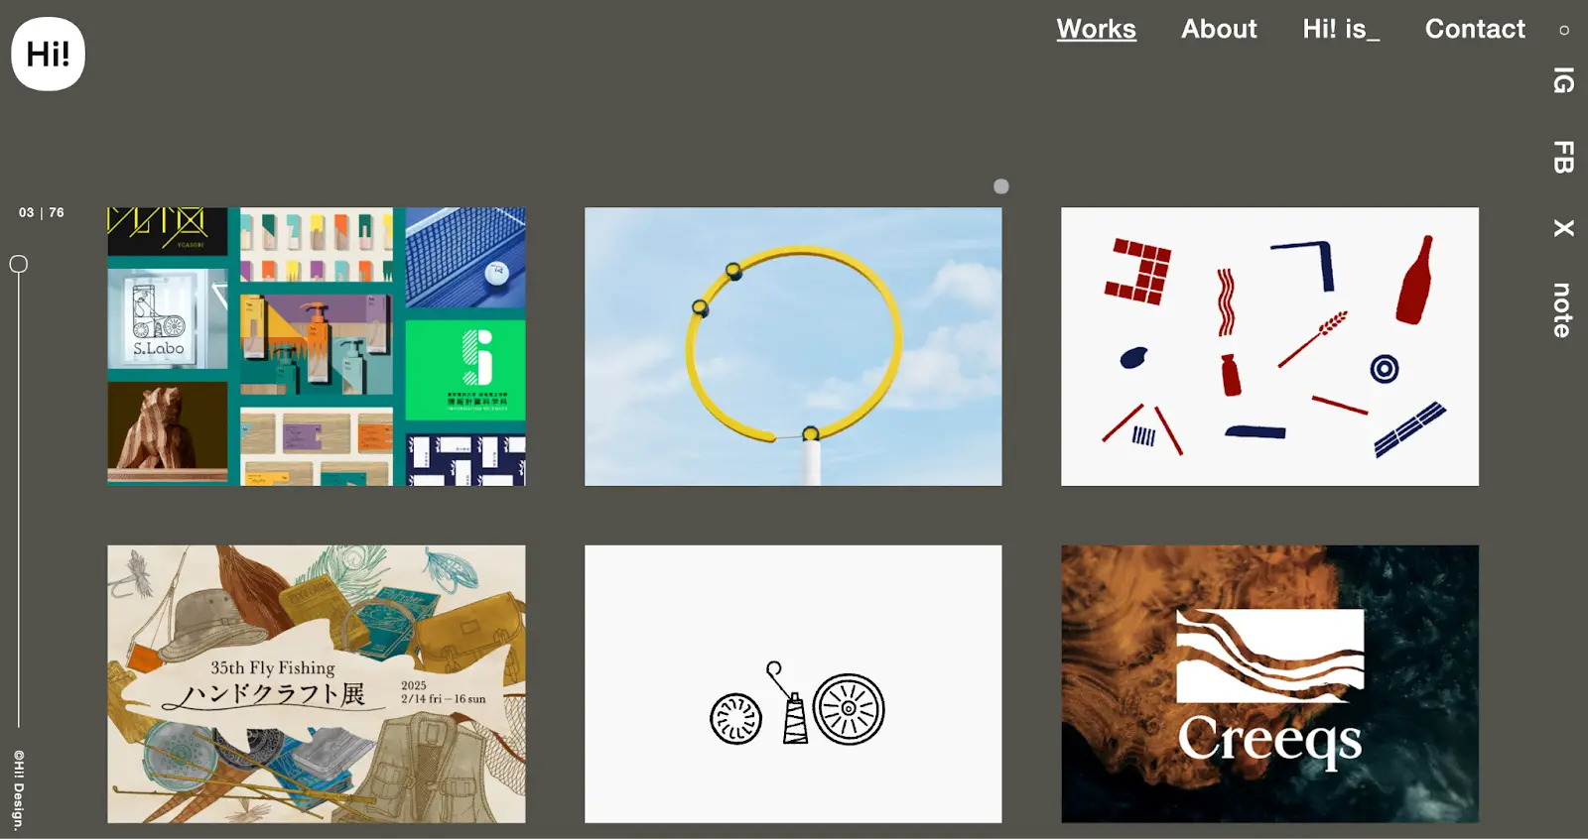Open the thread spool logo thumbnail
The image size is (1588, 839).
point(793,683)
